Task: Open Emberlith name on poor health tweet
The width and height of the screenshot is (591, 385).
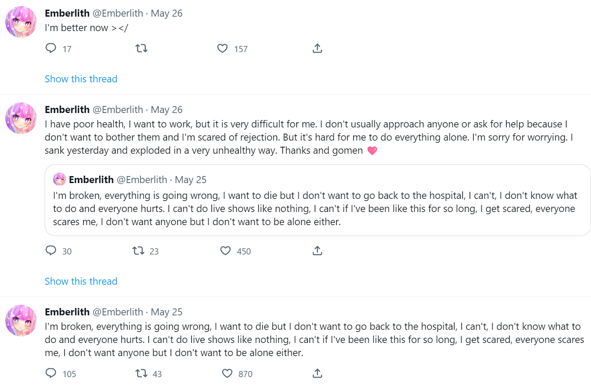Action: (67, 110)
